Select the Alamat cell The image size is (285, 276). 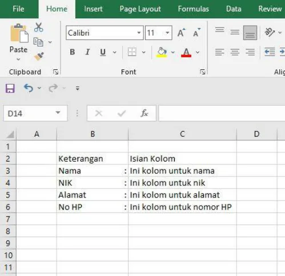click(x=93, y=195)
